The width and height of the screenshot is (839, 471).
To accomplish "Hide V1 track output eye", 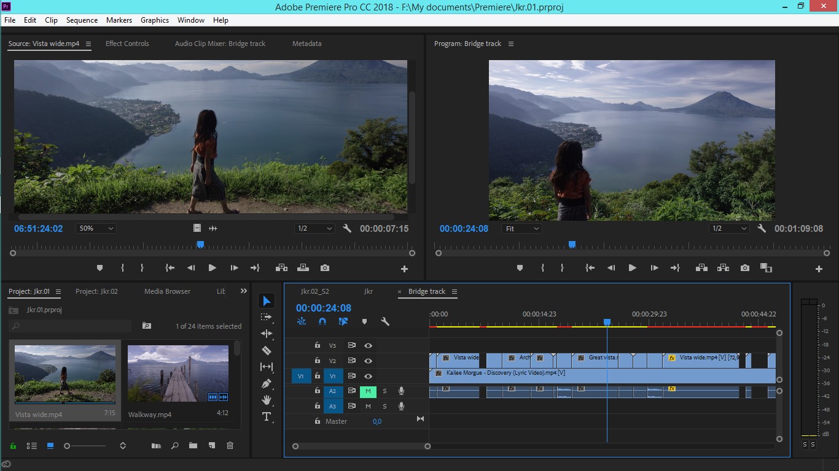I will coord(368,376).
